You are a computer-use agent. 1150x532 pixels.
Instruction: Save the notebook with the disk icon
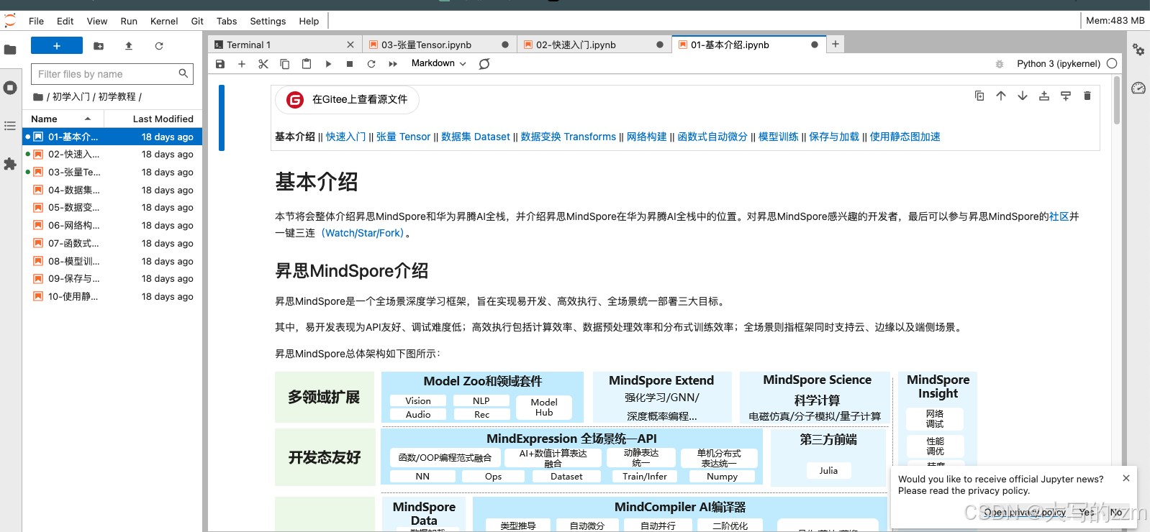point(220,64)
